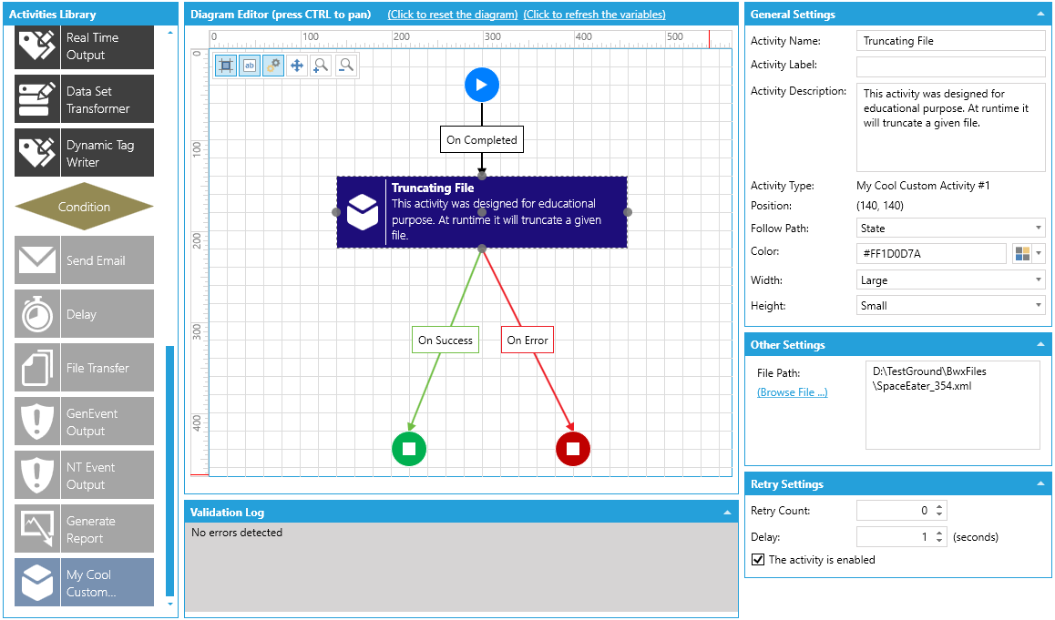Toggle the gears settings button in diagram toolbar

pyautogui.click(x=273, y=66)
